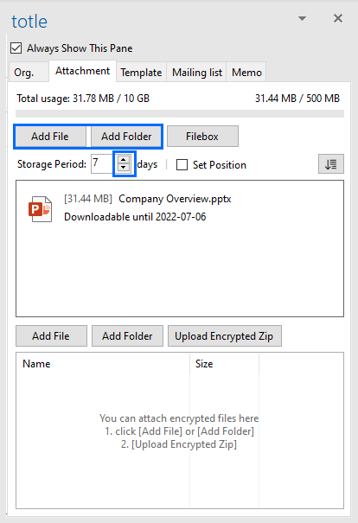Close the totle pane
Screen dimensions: 358x523
point(338,18)
